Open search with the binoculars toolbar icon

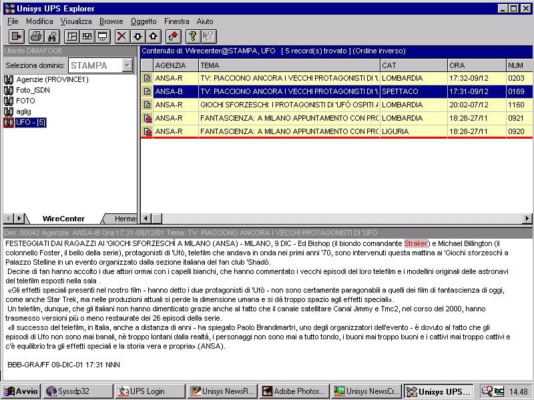pos(52,37)
